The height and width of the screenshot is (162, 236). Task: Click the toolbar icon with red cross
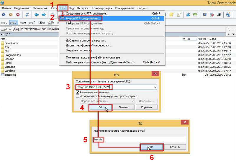212,14
